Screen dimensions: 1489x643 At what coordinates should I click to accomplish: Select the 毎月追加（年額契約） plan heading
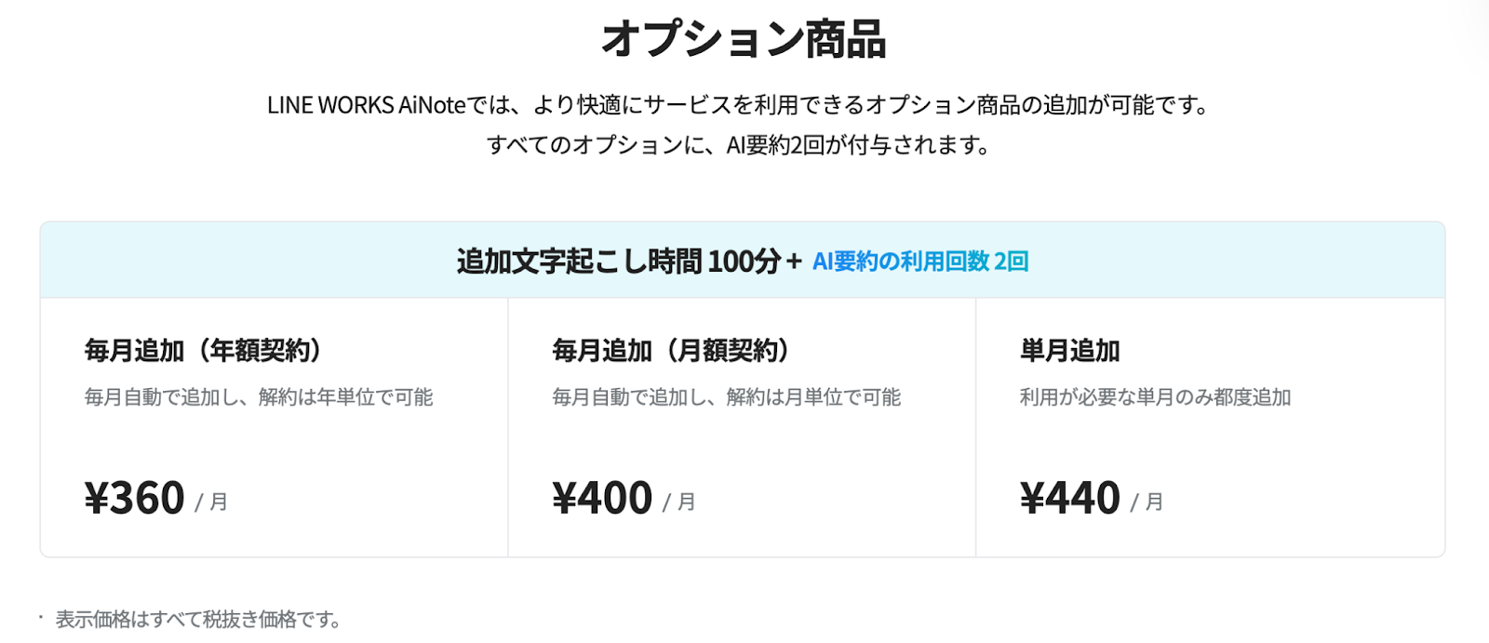click(x=203, y=351)
